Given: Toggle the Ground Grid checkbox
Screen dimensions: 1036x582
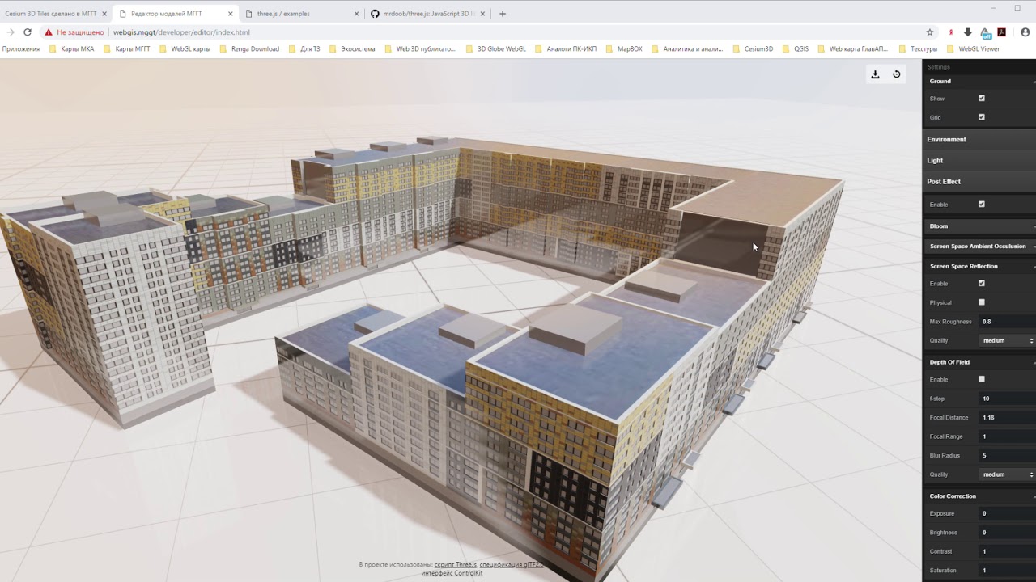Looking at the screenshot, I should (x=982, y=117).
